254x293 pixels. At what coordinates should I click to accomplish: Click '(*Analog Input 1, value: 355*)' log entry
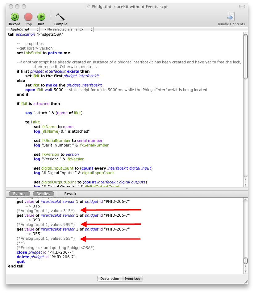tap(46, 239)
